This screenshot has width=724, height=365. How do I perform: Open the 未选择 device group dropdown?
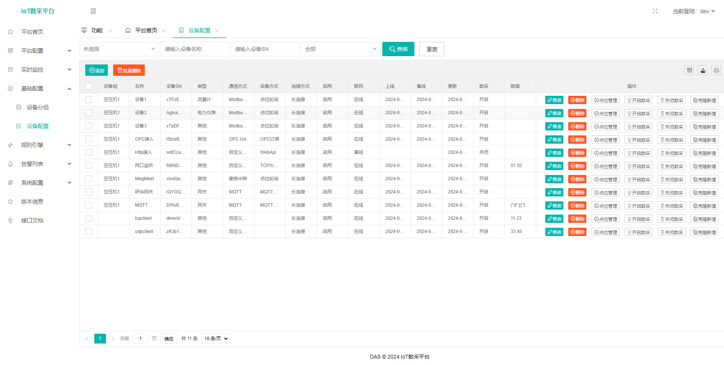pyautogui.click(x=119, y=49)
